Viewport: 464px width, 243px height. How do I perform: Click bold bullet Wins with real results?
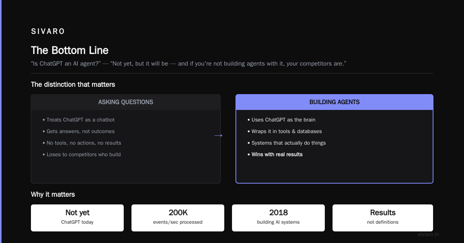click(x=275, y=155)
